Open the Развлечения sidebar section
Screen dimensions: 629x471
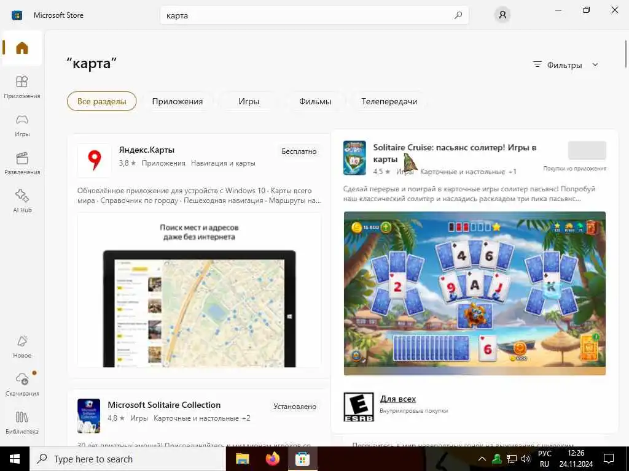click(21, 163)
